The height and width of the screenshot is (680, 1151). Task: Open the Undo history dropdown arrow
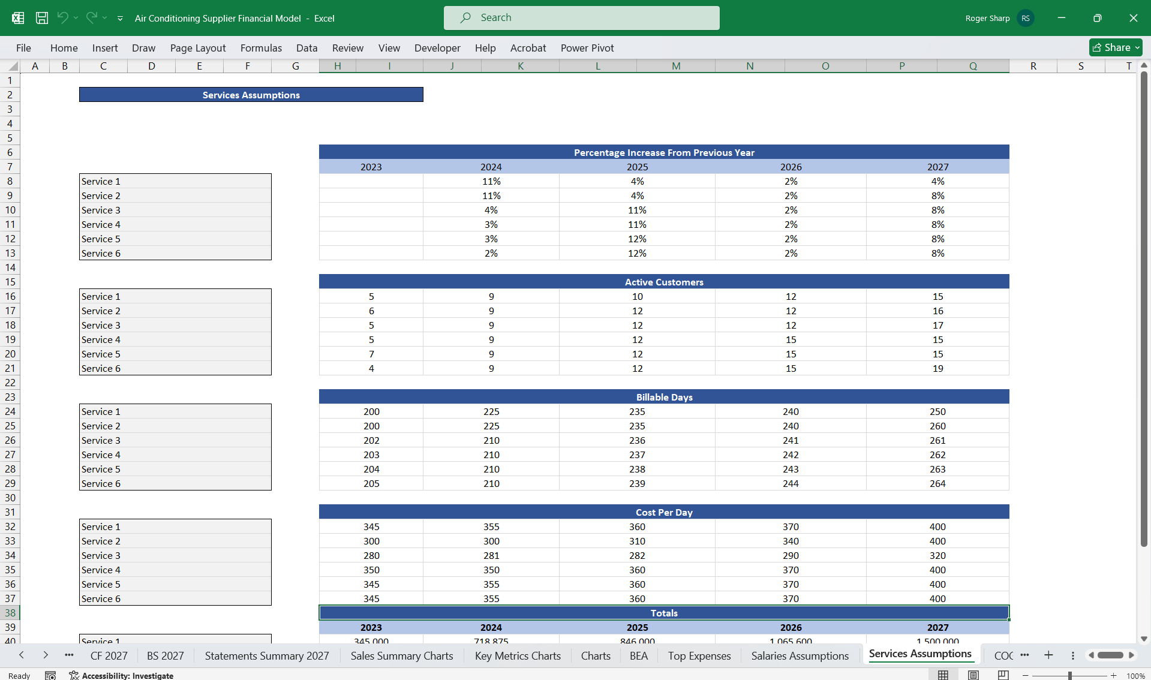76,18
